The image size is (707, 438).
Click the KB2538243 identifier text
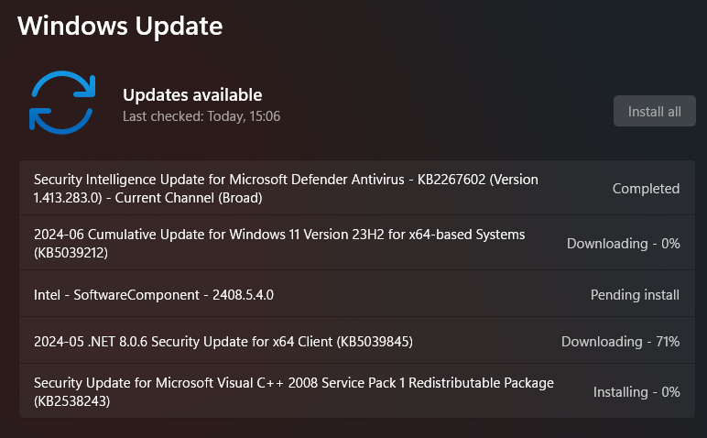[71, 400]
